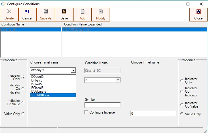Click the value input field showing 0
This screenshot has width=208, height=133.
pyautogui.click(x=153, y=114)
